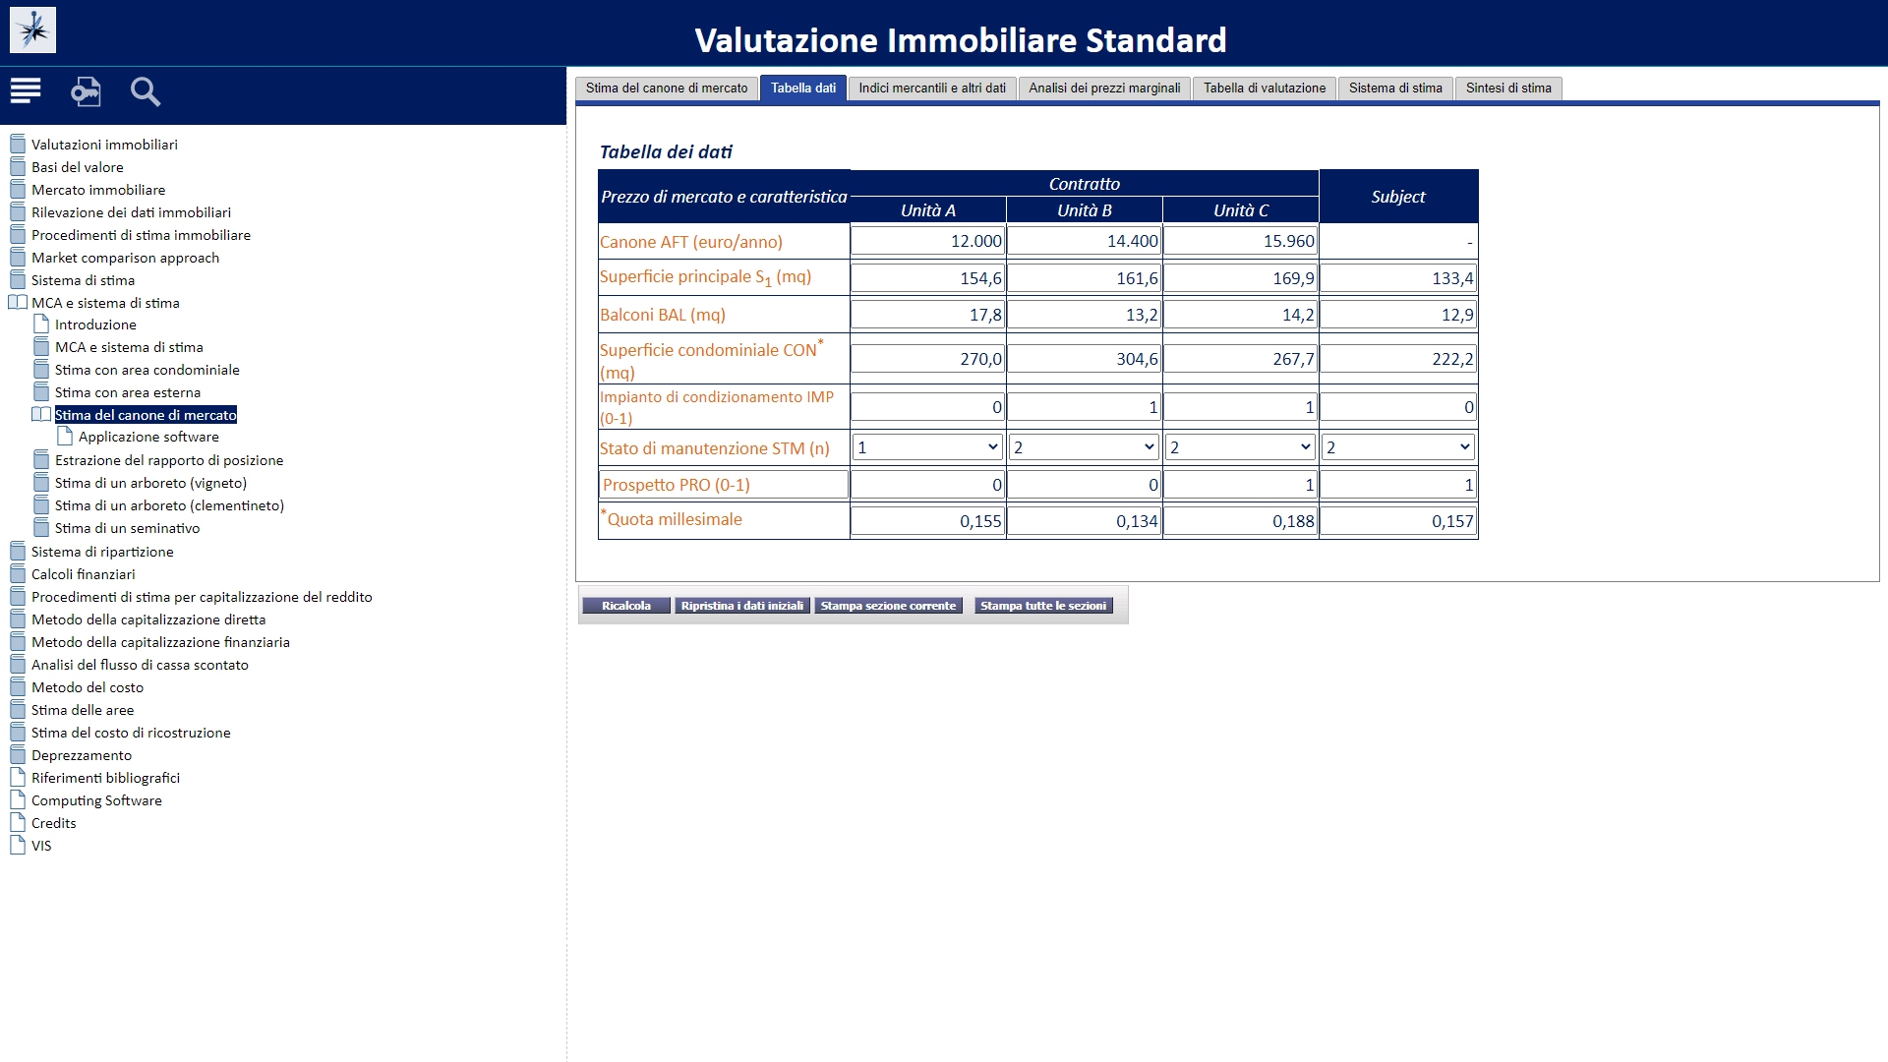Open Metodo del costo in the sidebar
The image size is (1888, 1062).
[88, 687]
